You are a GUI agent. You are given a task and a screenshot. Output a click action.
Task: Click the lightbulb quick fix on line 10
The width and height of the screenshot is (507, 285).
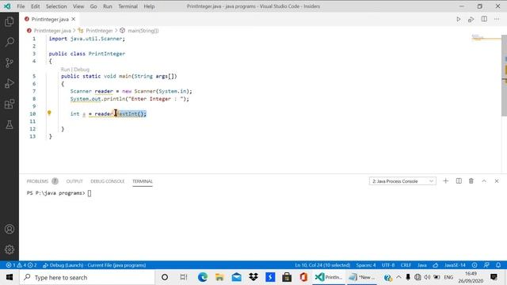click(x=49, y=112)
